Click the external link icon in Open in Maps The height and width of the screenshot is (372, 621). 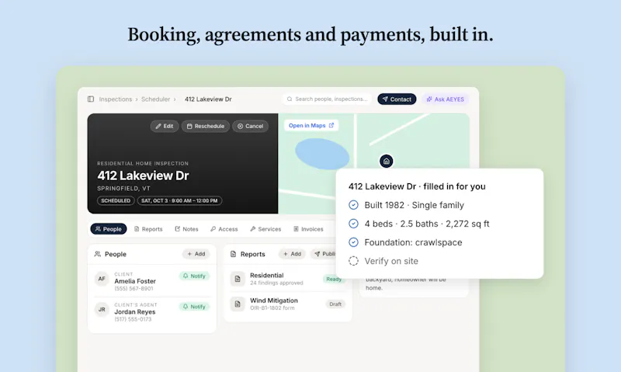331,125
